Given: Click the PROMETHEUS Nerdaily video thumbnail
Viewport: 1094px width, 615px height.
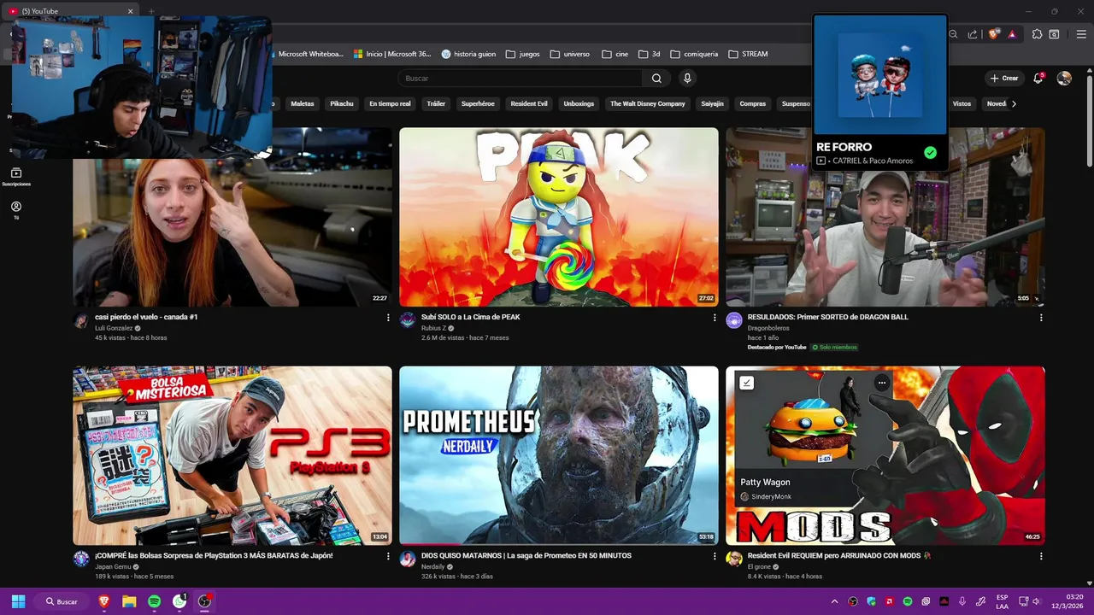Looking at the screenshot, I should tap(559, 455).
